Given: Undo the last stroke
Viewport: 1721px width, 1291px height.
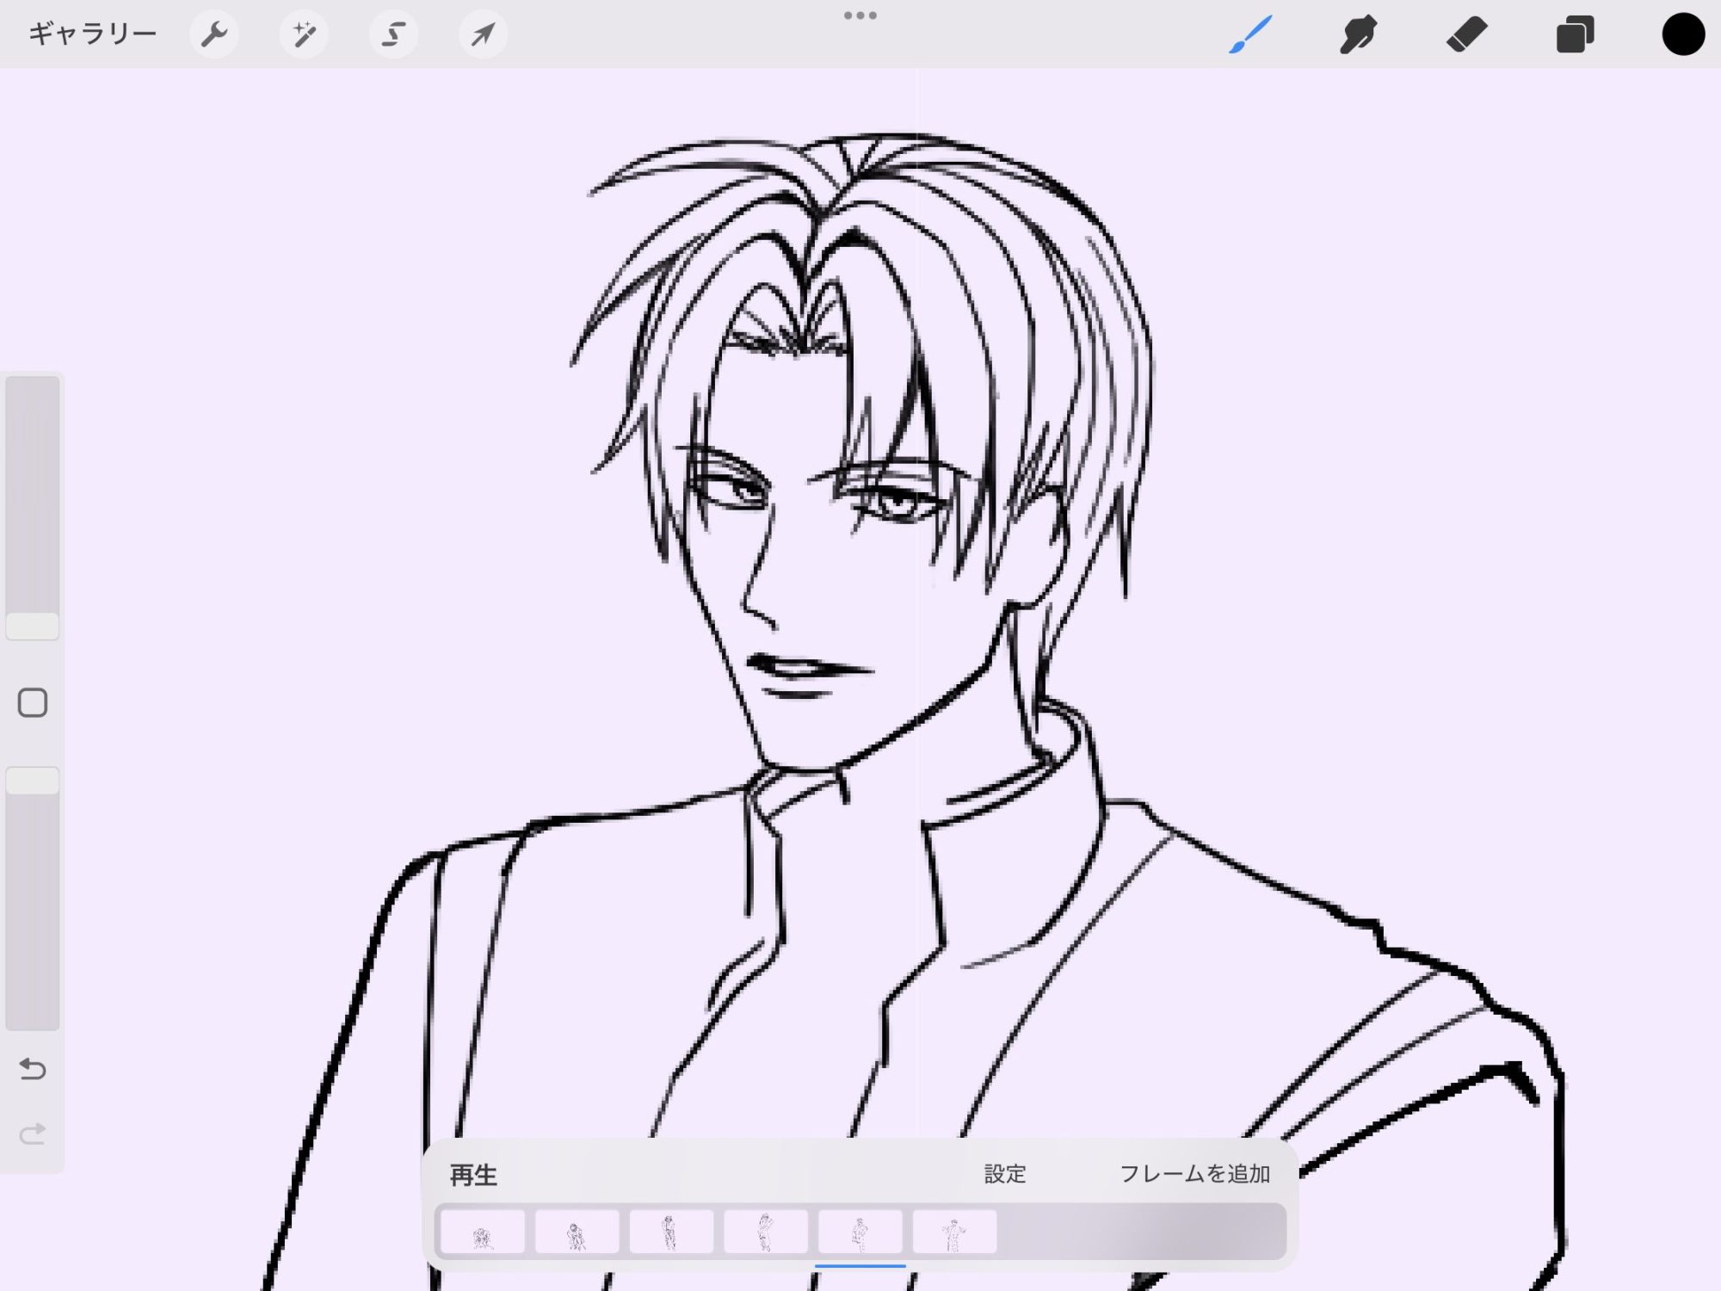Looking at the screenshot, I should pos(33,1069).
